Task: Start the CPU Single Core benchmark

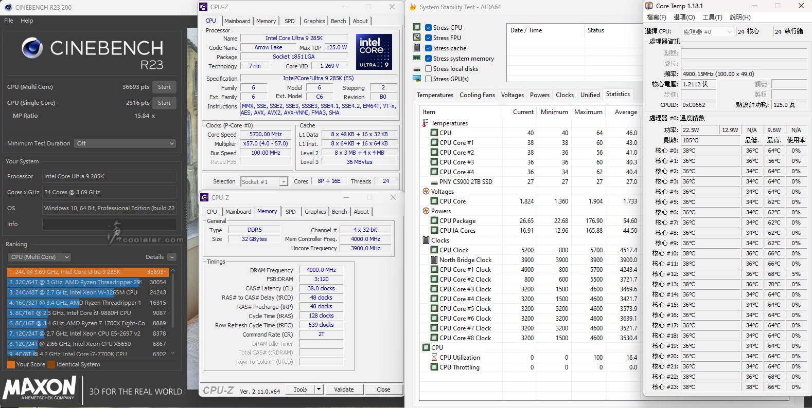Action: click(x=164, y=103)
